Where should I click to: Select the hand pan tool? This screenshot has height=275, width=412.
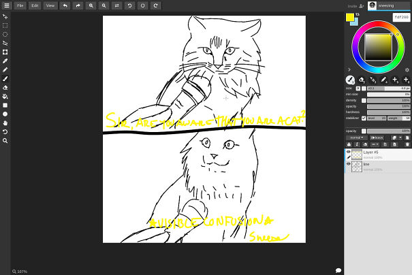click(x=5, y=123)
